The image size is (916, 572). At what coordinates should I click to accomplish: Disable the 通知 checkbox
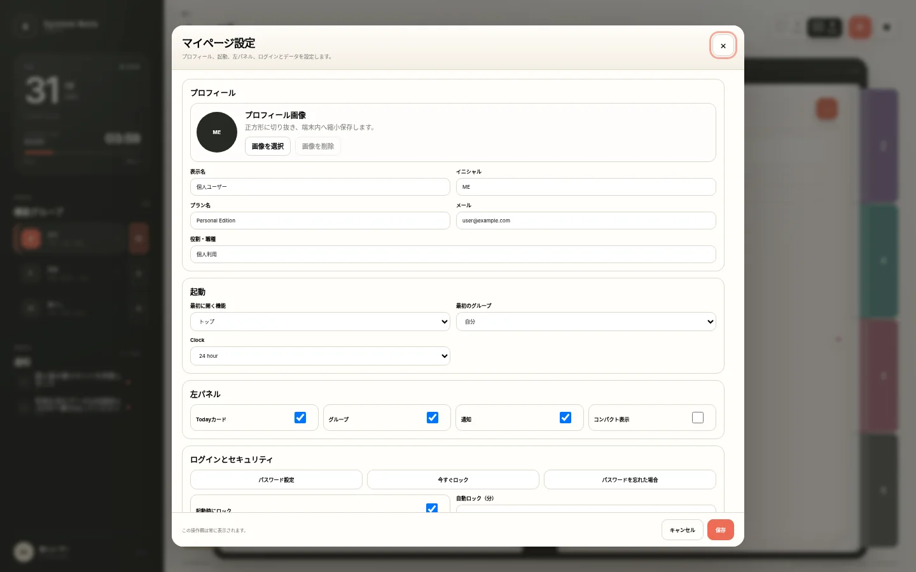[x=566, y=418]
